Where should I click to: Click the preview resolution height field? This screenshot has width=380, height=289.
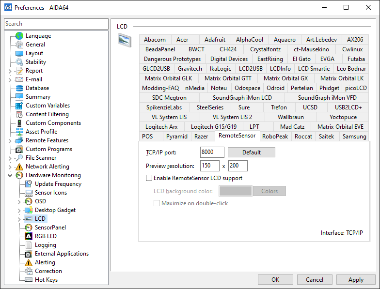237,166
